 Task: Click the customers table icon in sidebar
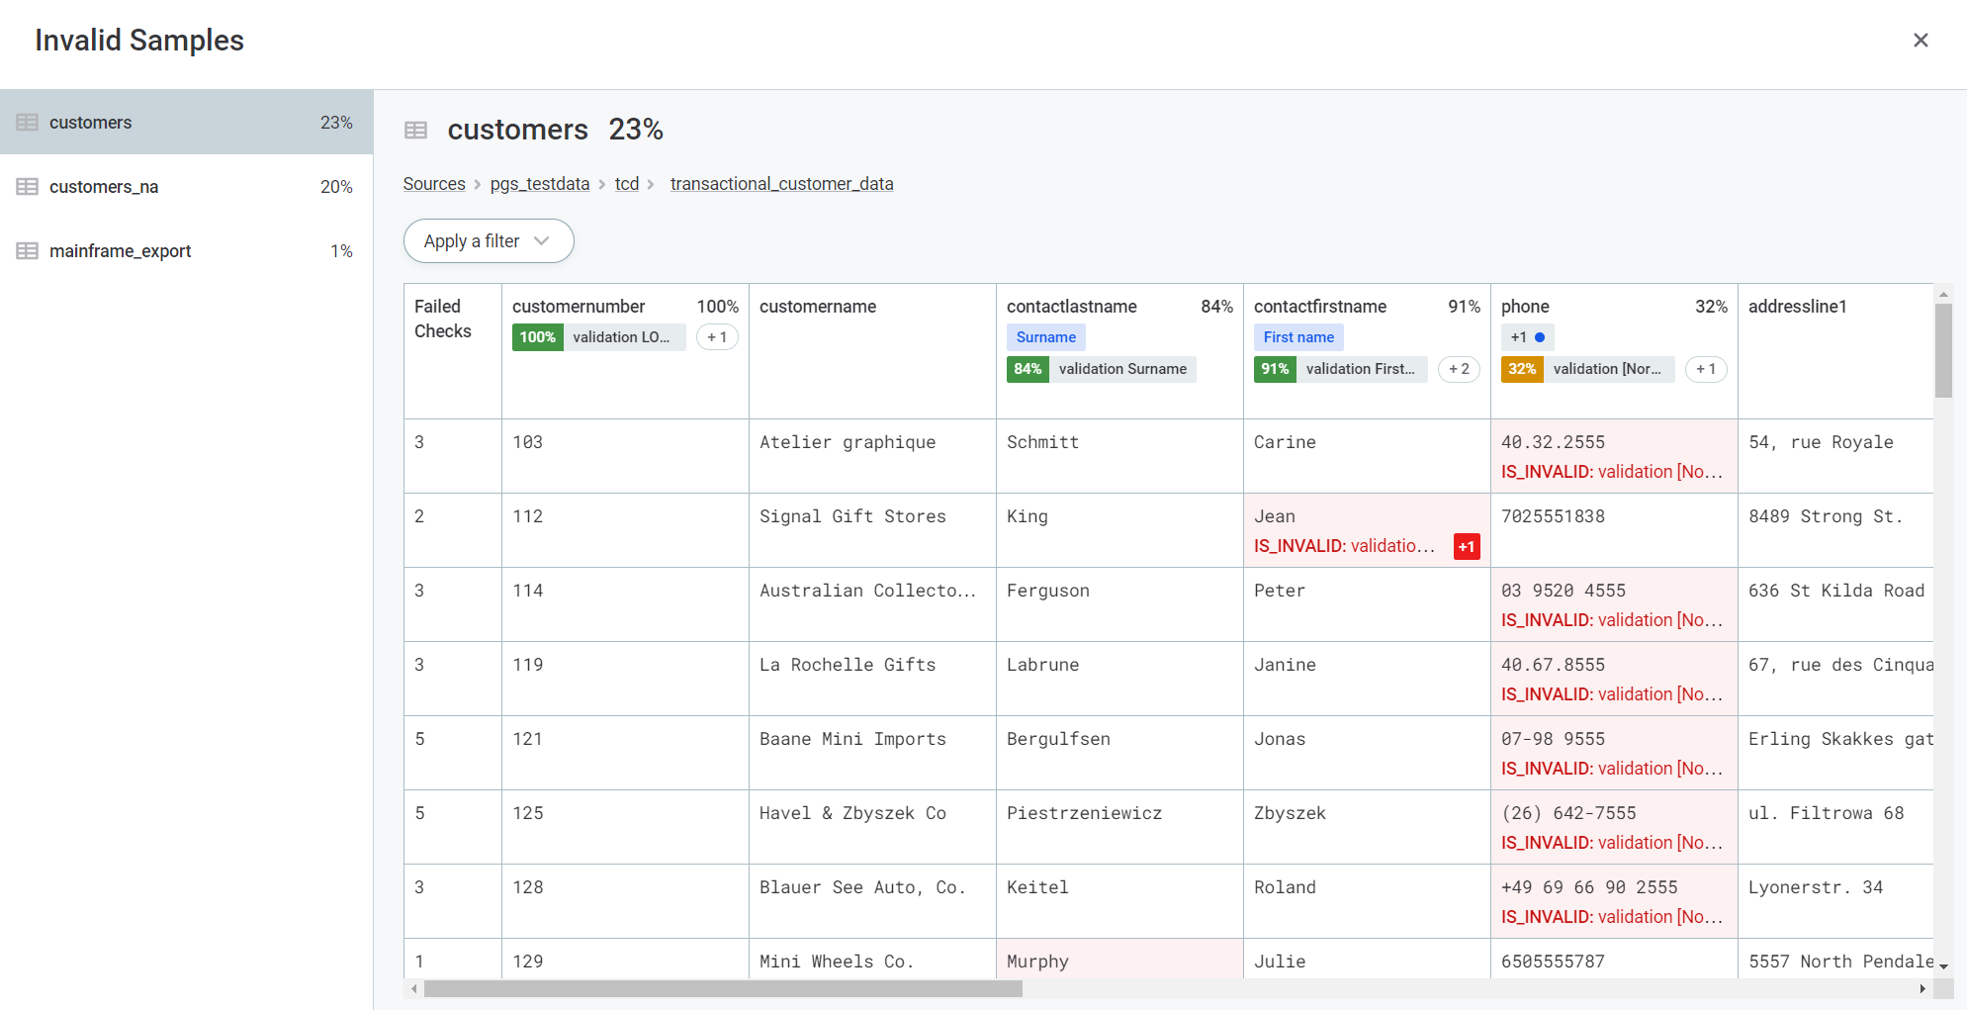point(28,123)
